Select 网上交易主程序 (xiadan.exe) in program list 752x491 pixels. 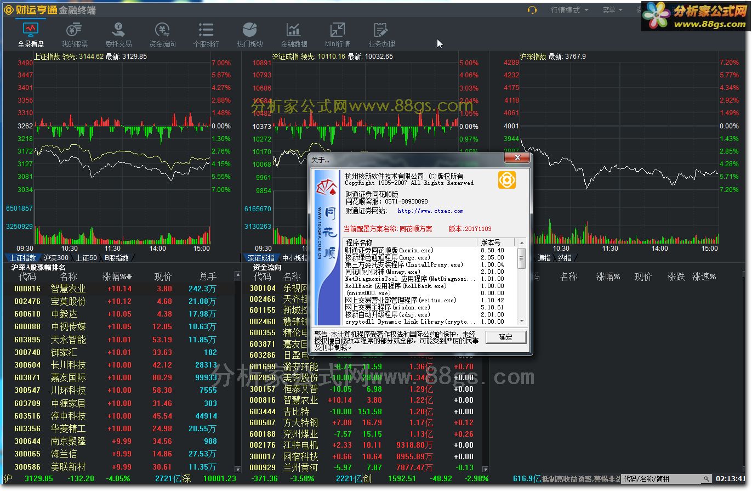click(x=430, y=307)
